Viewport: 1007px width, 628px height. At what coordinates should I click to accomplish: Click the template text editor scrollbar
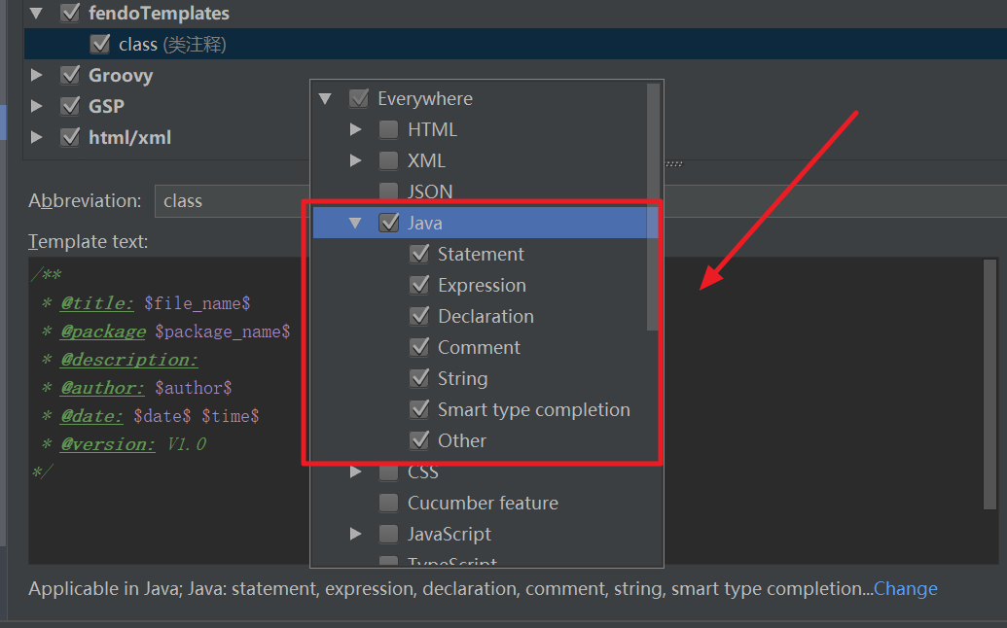coord(990,384)
